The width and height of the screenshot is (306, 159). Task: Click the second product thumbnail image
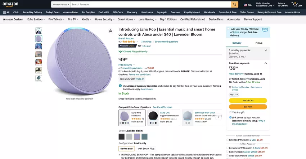click(x=39, y=39)
